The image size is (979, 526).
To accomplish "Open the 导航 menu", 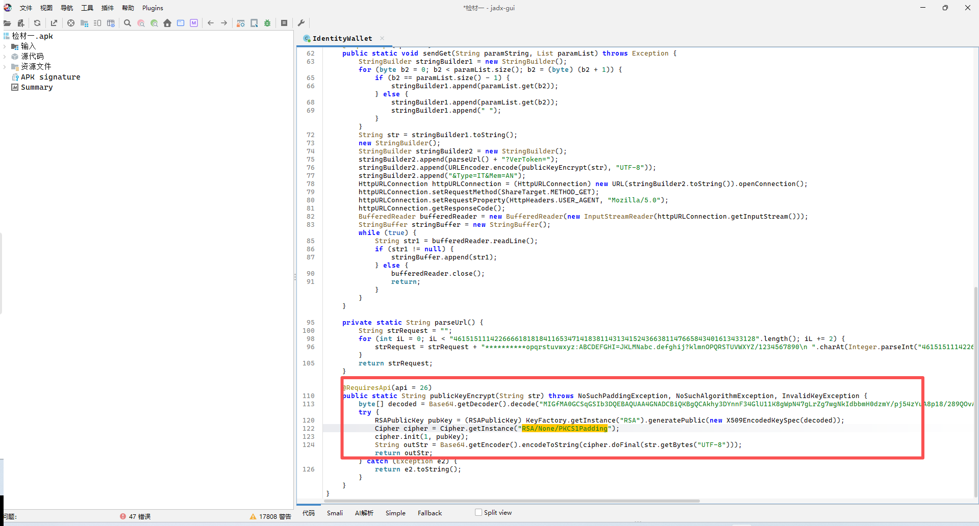I will click(67, 8).
